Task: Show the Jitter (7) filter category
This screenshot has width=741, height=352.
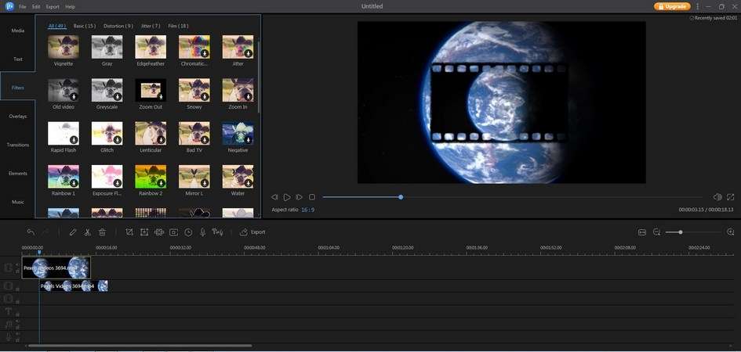Action: (151, 26)
